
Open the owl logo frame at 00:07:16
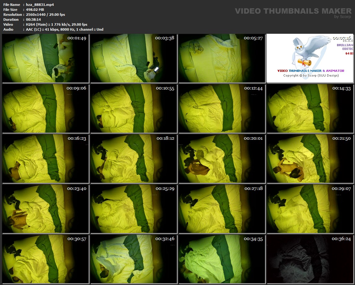click(310, 58)
